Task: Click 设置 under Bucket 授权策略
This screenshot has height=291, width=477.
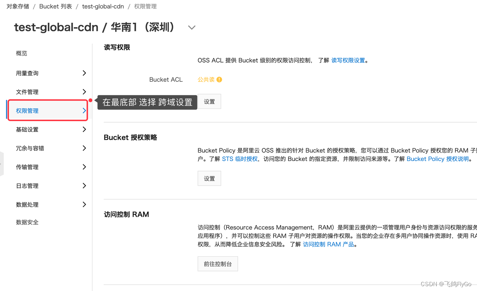Action: coord(209,178)
